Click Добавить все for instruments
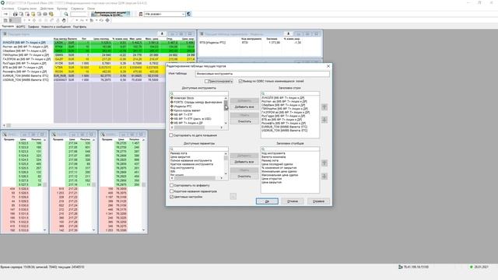Image resolution: width=498 pixels, height=280 pixels. (244, 107)
